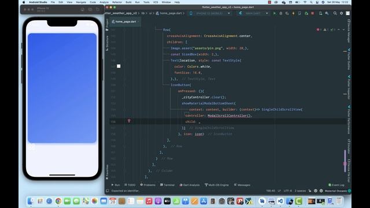Click the rotate icon in simulator toolbar

(x=98, y=9)
